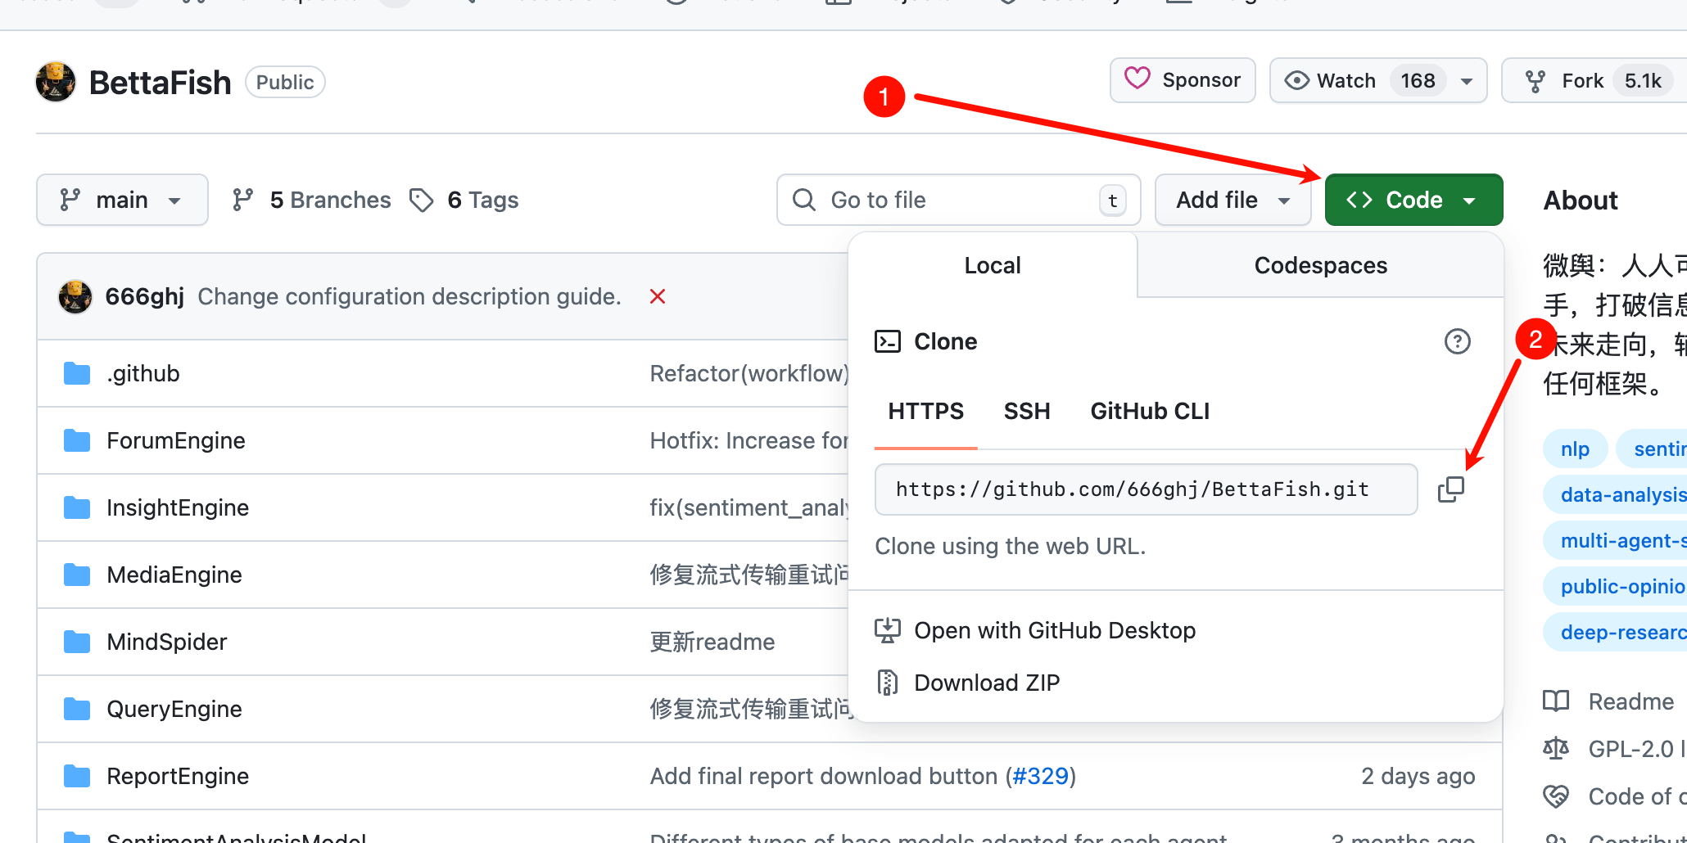Copy the HTTPS clone URL to clipboard
1687x843 pixels.
pos(1450,489)
